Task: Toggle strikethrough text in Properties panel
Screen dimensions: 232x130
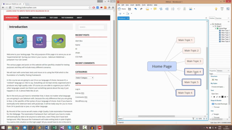Action: click(x=220, y=97)
